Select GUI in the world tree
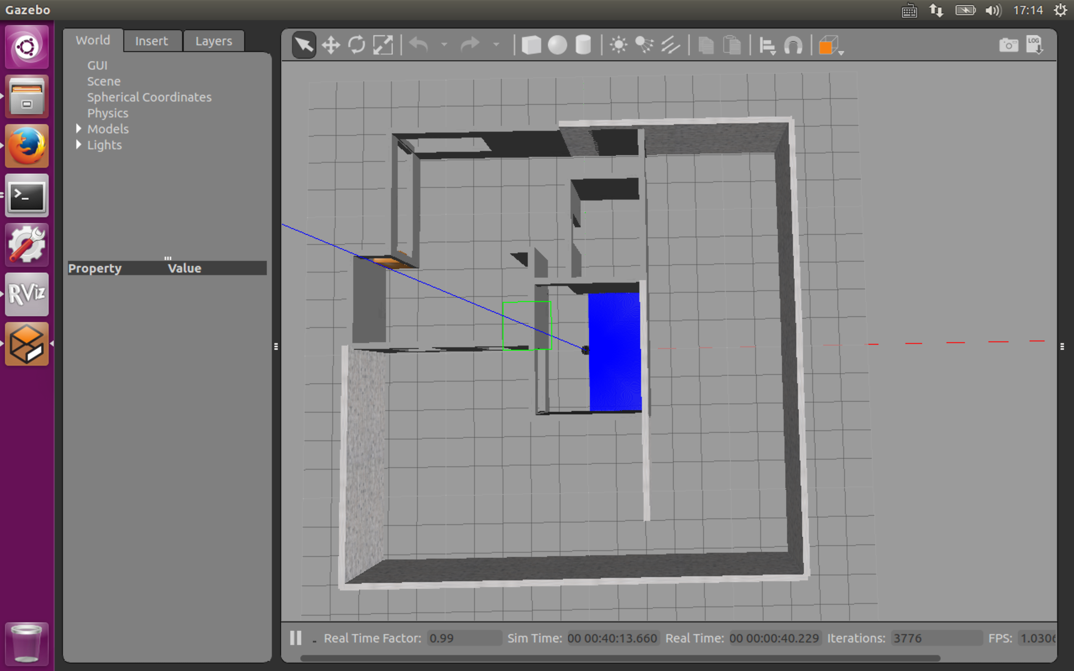This screenshot has width=1074, height=671. pyautogui.click(x=97, y=65)
